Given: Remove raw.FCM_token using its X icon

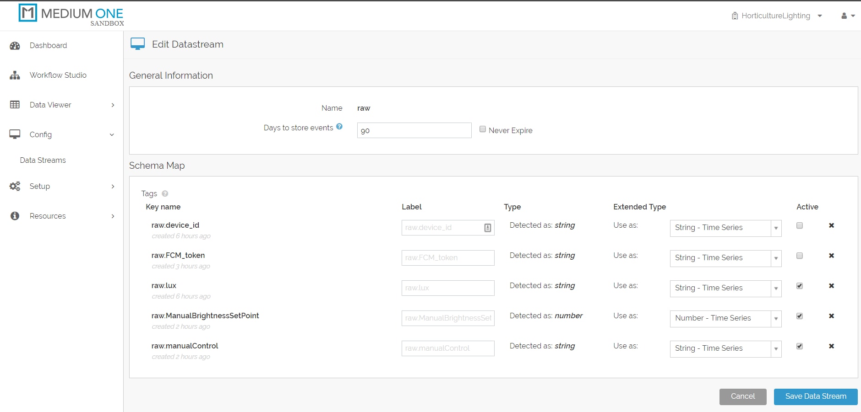Looking at the screenshot, I should point(831,256).
